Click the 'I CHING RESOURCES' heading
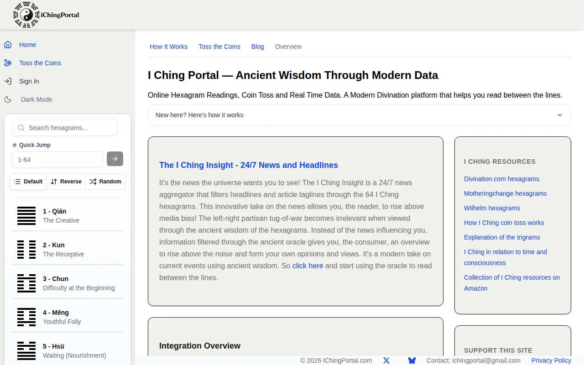This screenshot has height=365, width=584. (x=500, y=162)
